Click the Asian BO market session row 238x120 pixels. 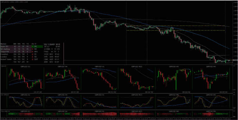[x=16, y=47]
